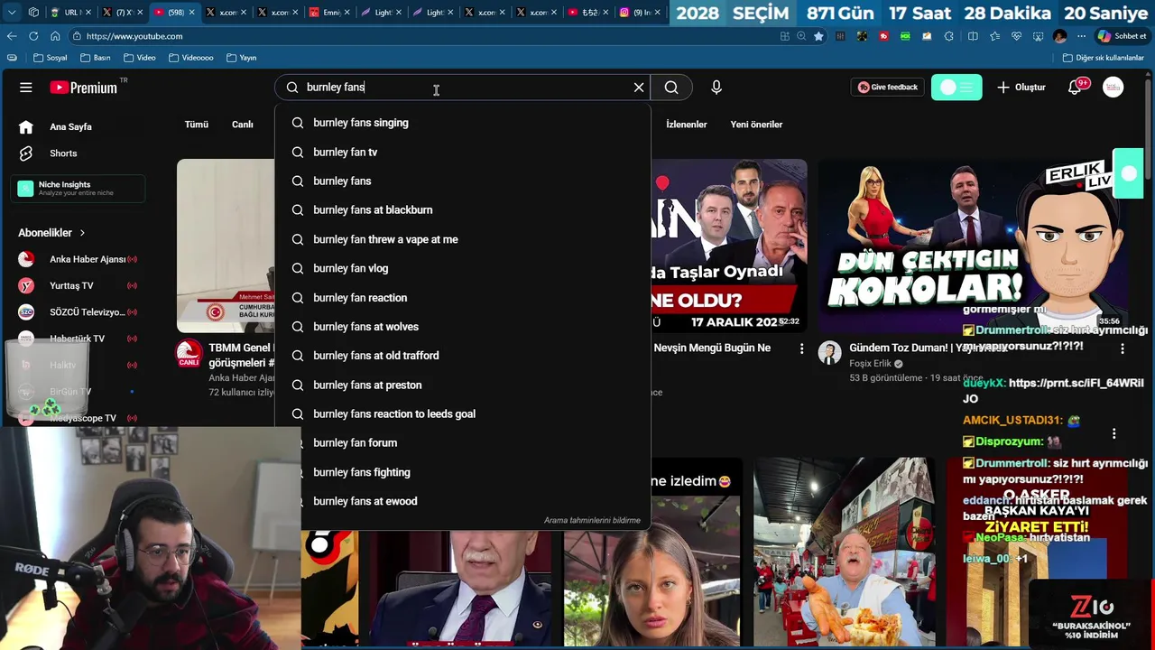
Task: Open the browser three-dots settings menu
Action: click(1081, 36)
